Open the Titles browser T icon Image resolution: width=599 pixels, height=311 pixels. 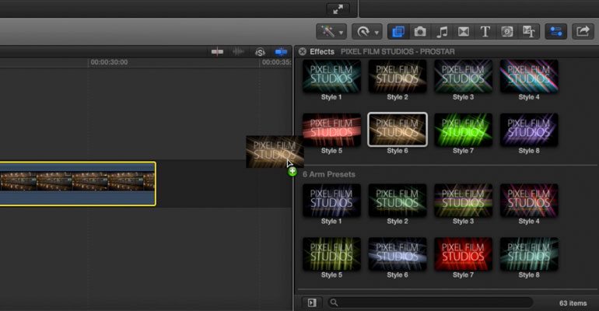click(x=485, y=32)
